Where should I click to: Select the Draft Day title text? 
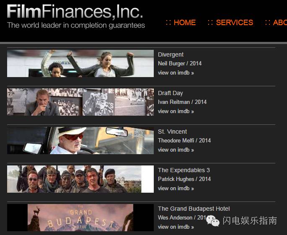171,93
